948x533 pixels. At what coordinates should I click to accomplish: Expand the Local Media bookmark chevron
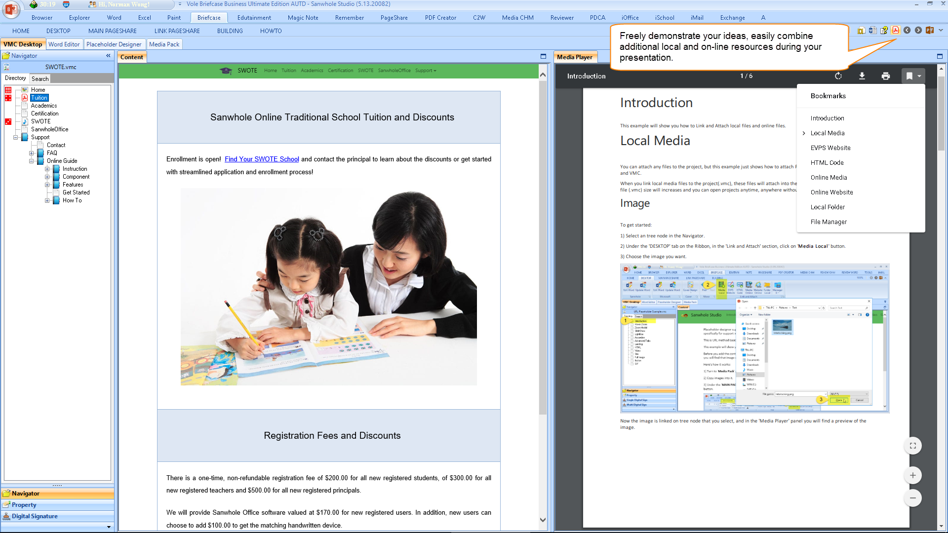[x=804, y=133]
